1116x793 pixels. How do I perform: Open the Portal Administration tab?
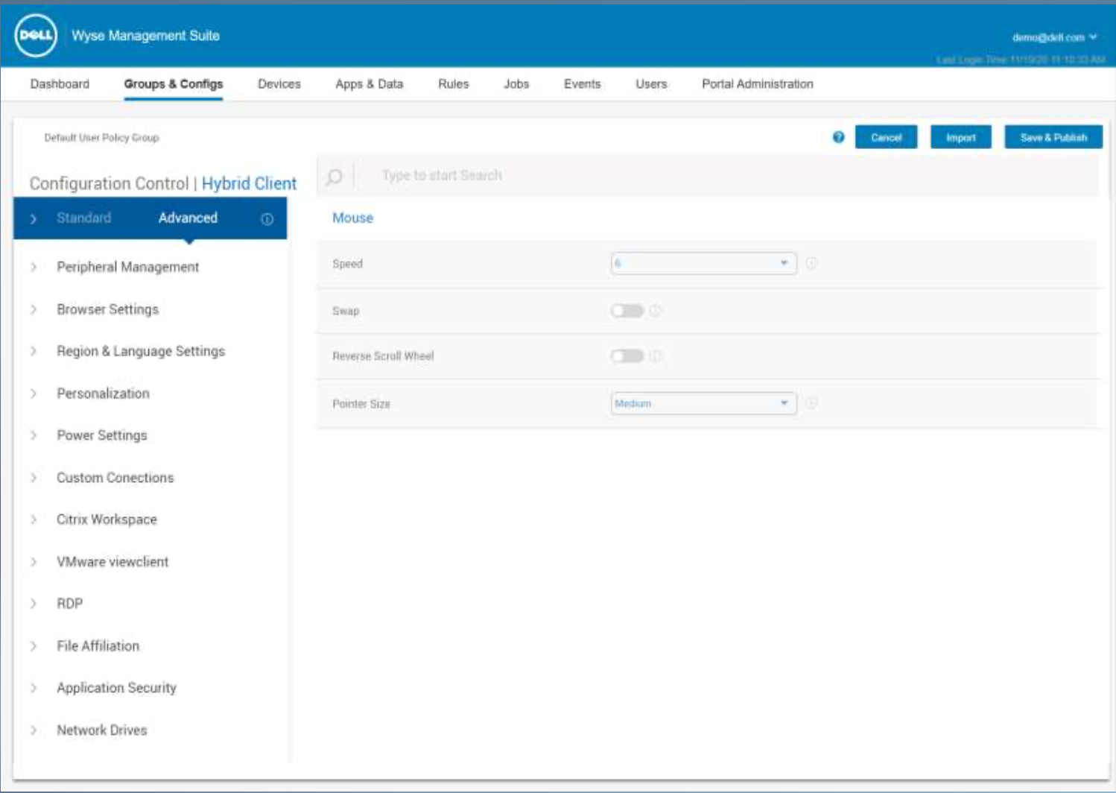758,84
